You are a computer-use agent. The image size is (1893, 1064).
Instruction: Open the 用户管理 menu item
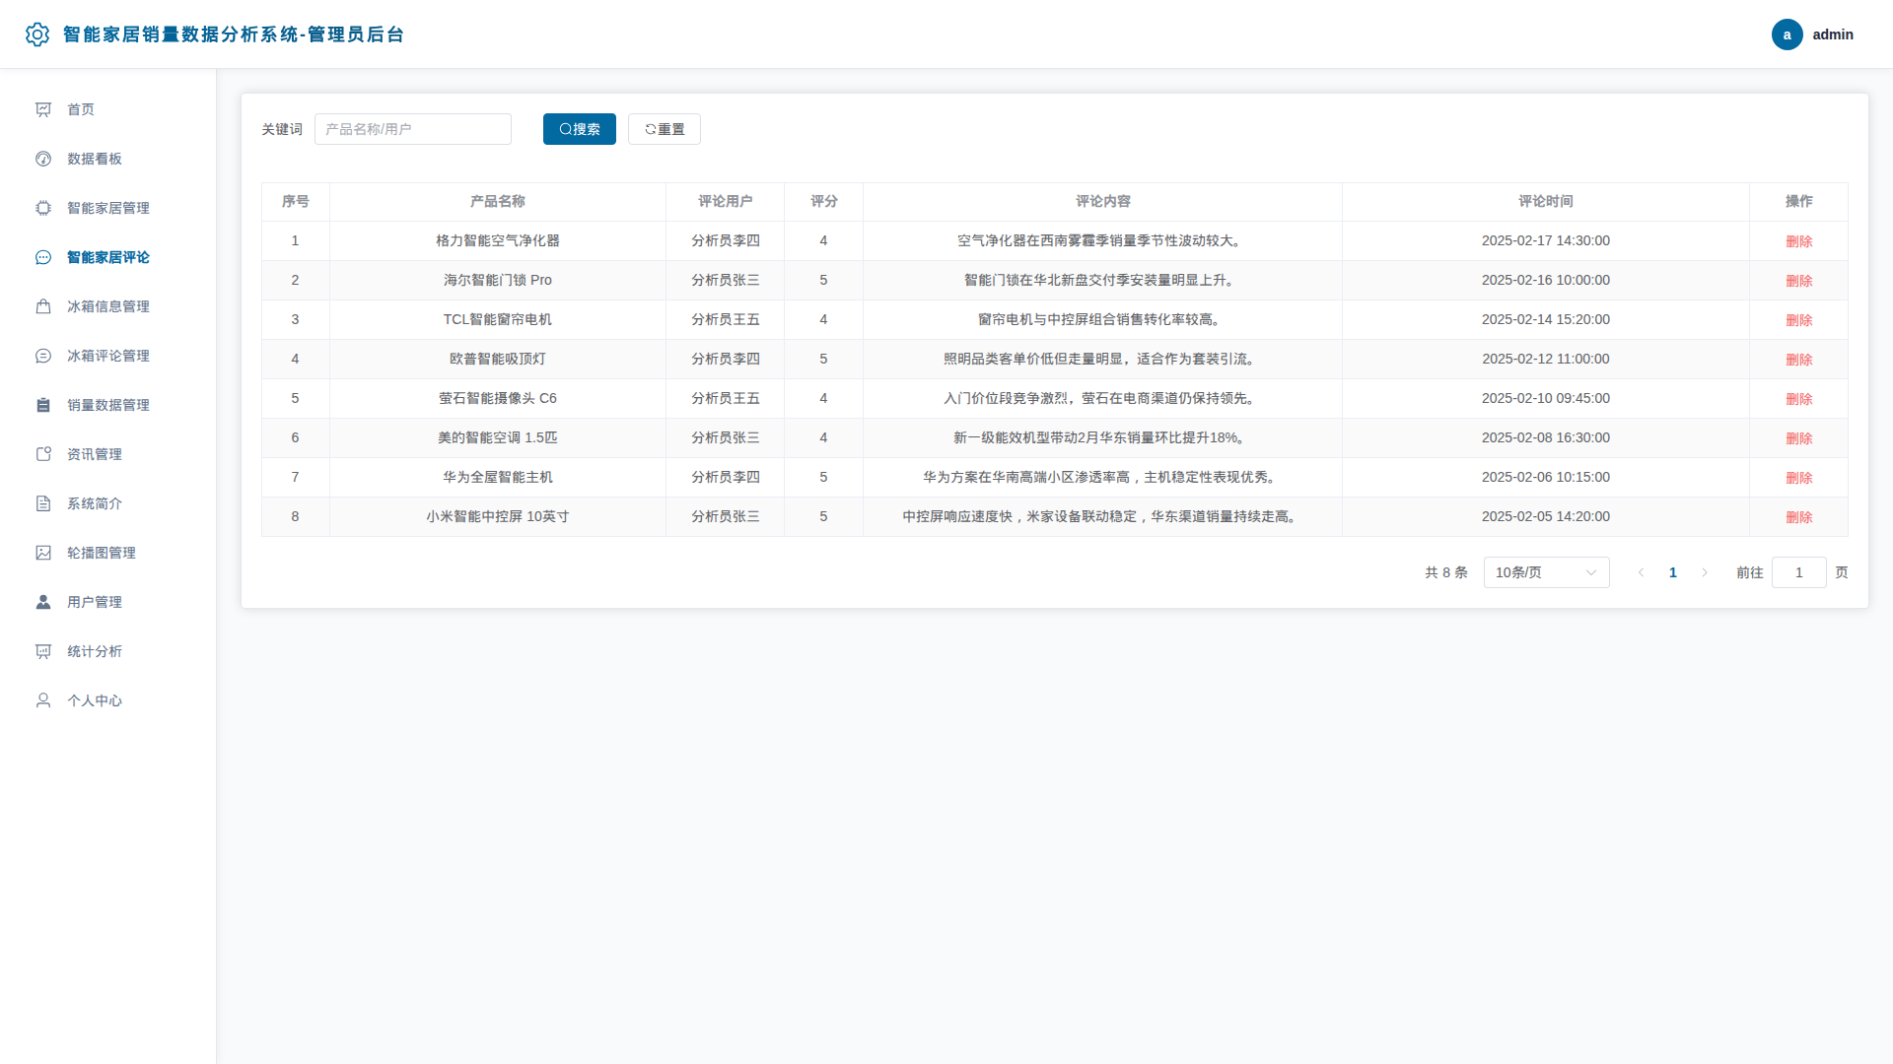[108, 602]
